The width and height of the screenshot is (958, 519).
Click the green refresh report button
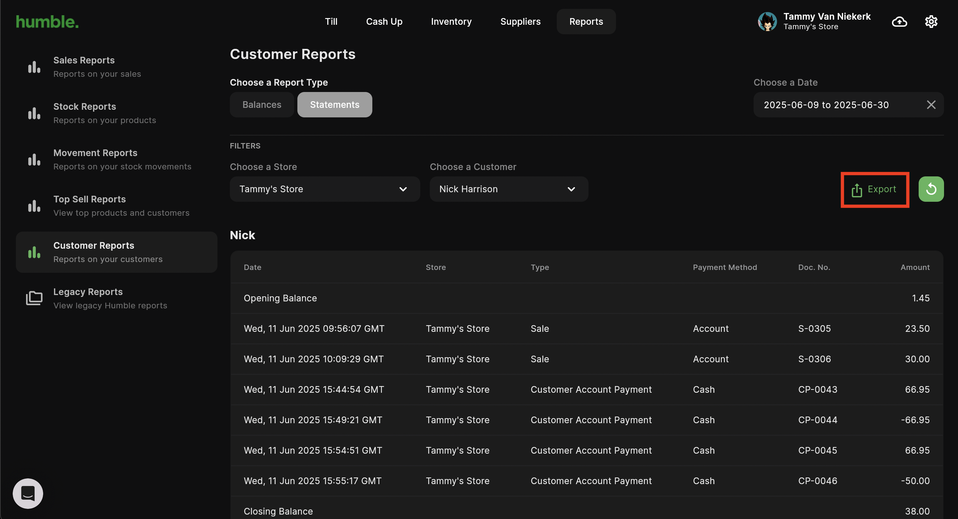coord(931,189)
